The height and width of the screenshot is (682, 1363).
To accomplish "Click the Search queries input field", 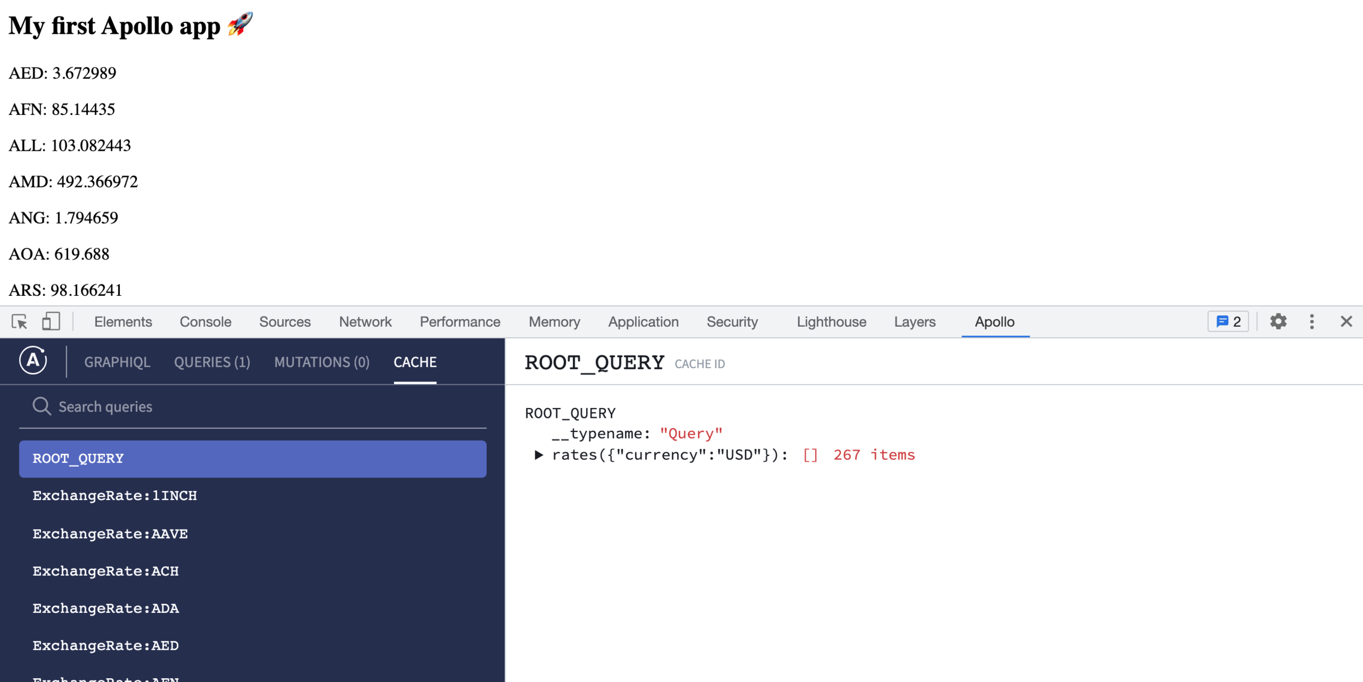I will point(262,407).
